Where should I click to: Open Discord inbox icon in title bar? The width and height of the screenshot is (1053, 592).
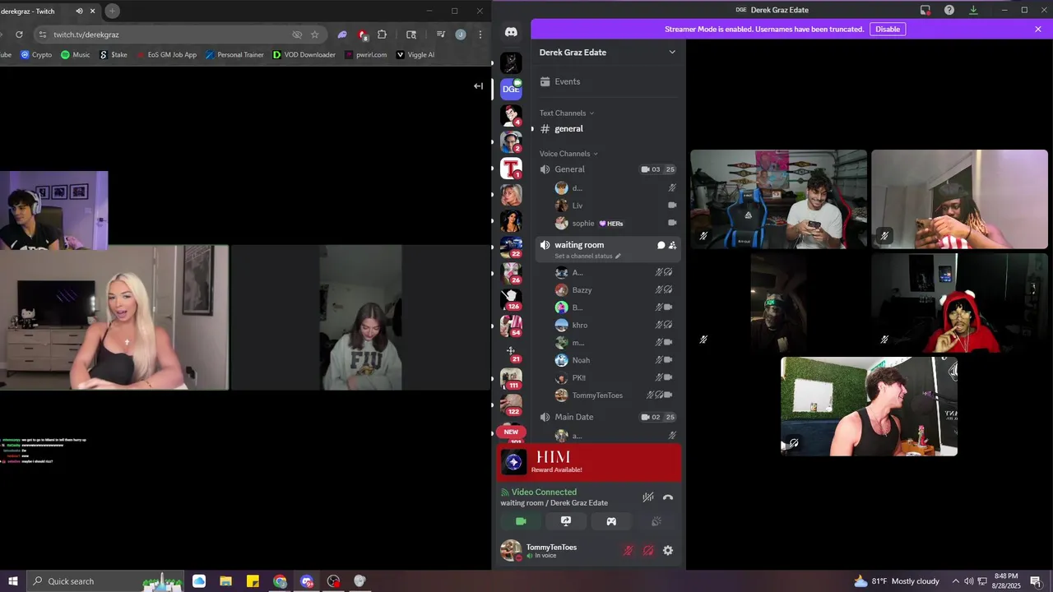925,10
